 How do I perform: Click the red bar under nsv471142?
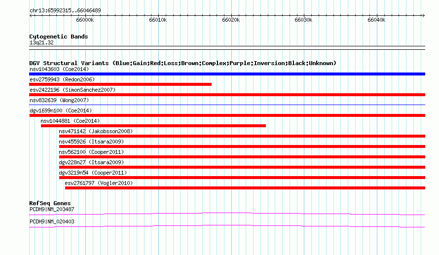[x=242, y=136]
